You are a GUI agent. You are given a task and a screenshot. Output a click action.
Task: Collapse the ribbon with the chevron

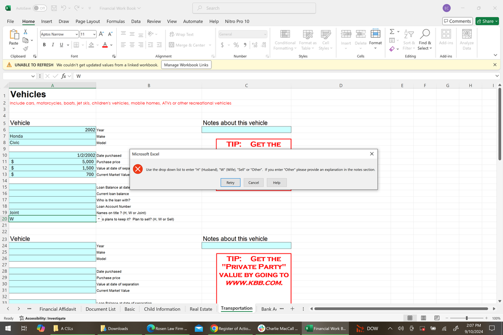(x=494, y=55)
